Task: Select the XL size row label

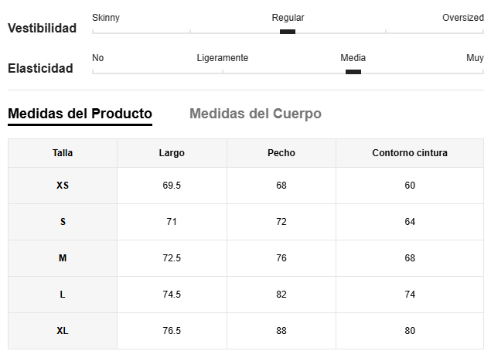Action: coord(63,331)
